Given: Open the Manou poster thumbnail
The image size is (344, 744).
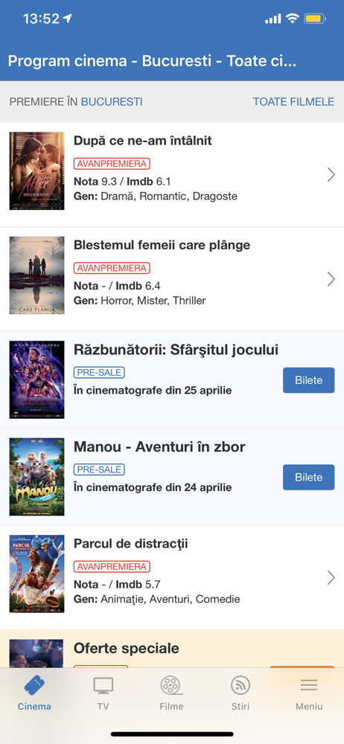Looking at the screenshot, I should pos(36,477).
